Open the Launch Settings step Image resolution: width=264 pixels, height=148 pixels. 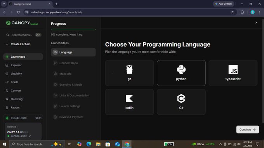73,106
